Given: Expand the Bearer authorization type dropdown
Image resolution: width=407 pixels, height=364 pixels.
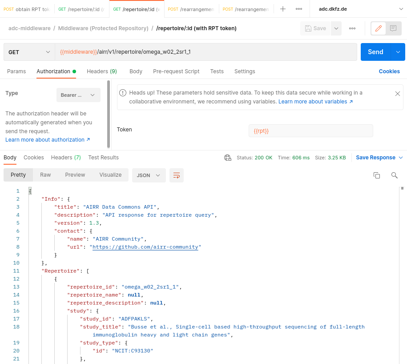Looking at the screenshot, I should coord(78,95).
